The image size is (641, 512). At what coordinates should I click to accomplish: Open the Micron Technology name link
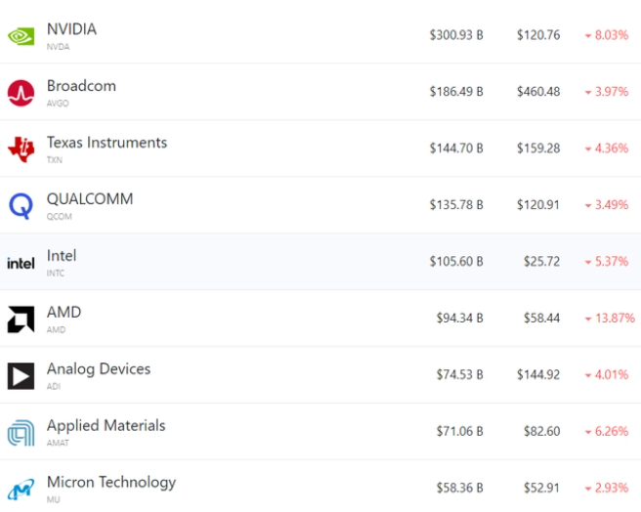[x=111, y=483]
